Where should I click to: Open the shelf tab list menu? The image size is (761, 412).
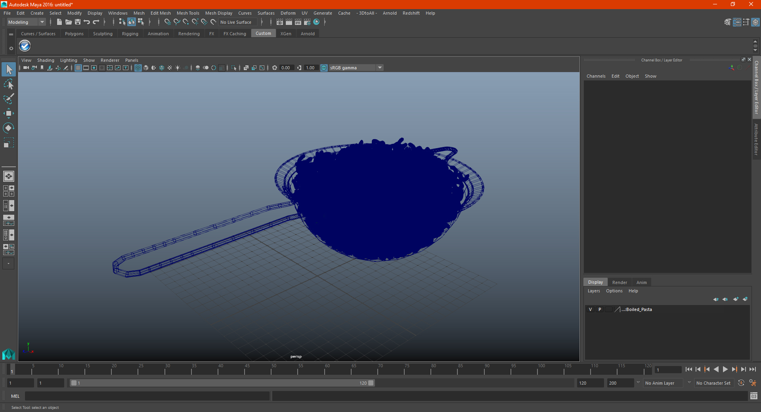(x=11, y=34)
